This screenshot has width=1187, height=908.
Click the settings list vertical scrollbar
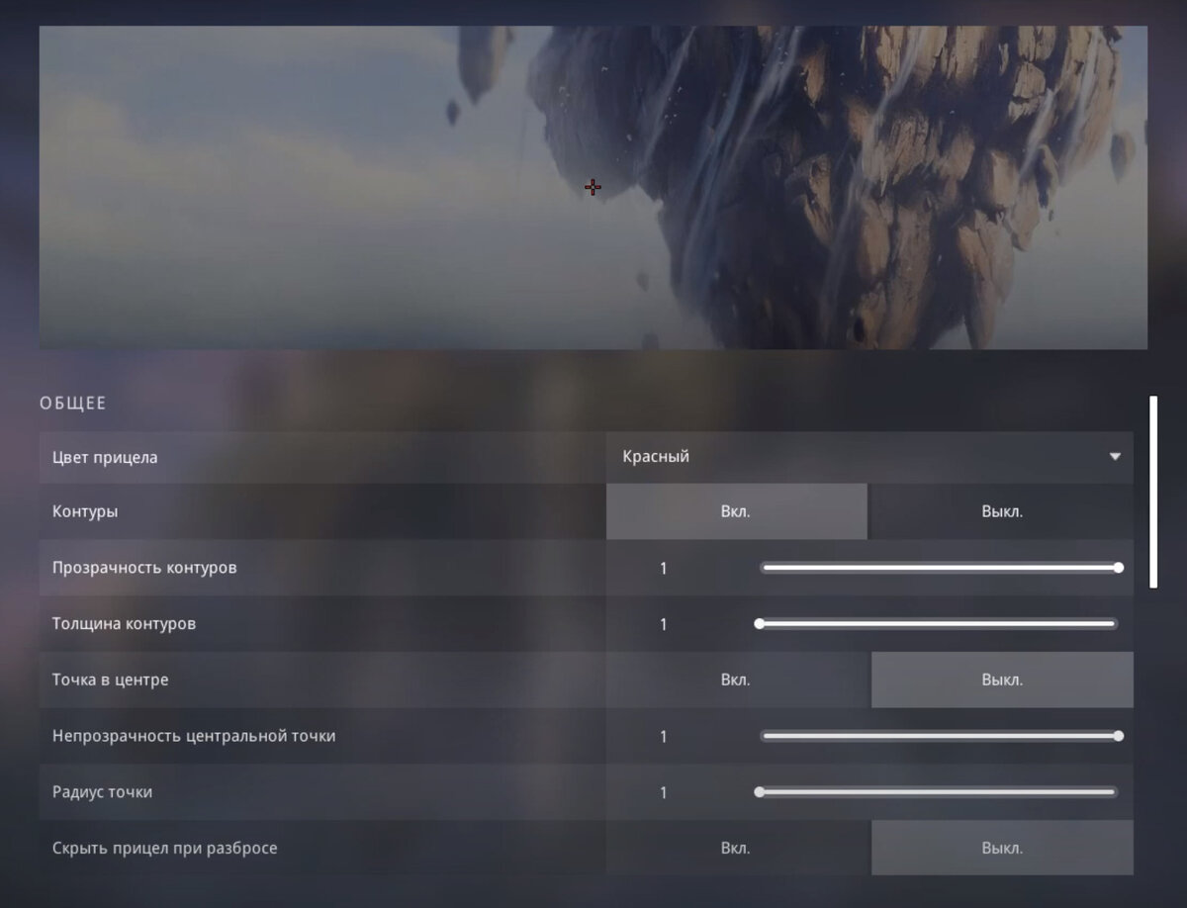[x=1153, y=493]
